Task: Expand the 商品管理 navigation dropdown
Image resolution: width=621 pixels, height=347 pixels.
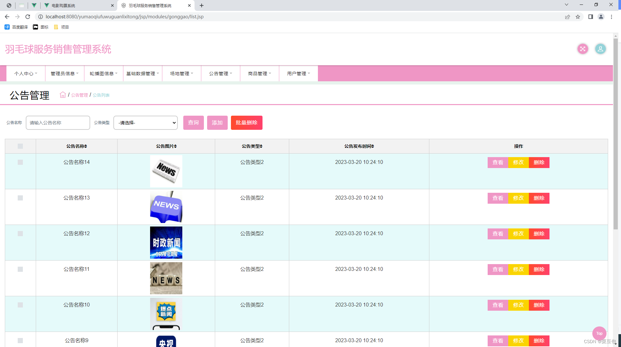Action: pos(259,74)
